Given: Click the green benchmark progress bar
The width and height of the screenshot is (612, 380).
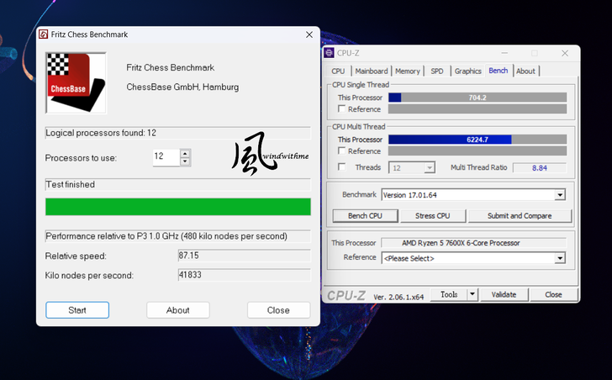Looking at the screenshot, I should tap(177, 207).
